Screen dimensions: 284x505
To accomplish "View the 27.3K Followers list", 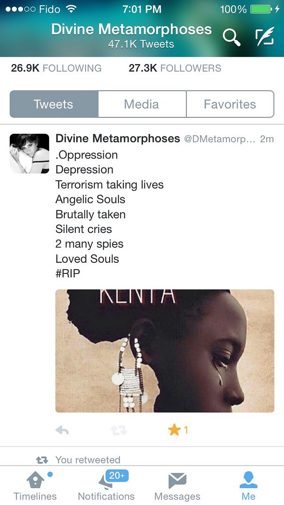I will click(x=175, y=68).
